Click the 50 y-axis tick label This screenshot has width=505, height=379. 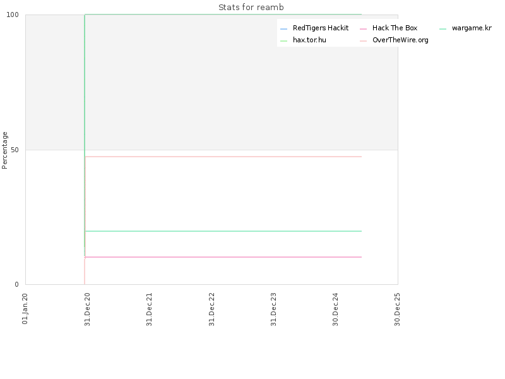pos(15,150)
